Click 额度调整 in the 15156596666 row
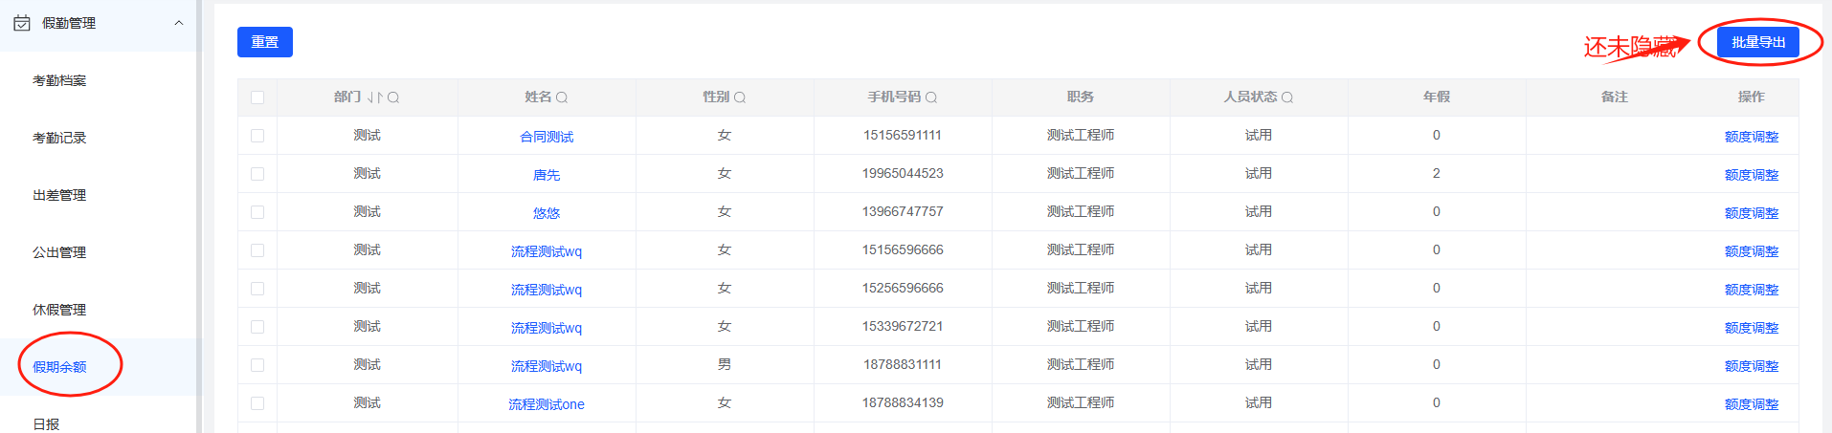The height and width of the screenshot is (433, 1832). click(1752, 251)
